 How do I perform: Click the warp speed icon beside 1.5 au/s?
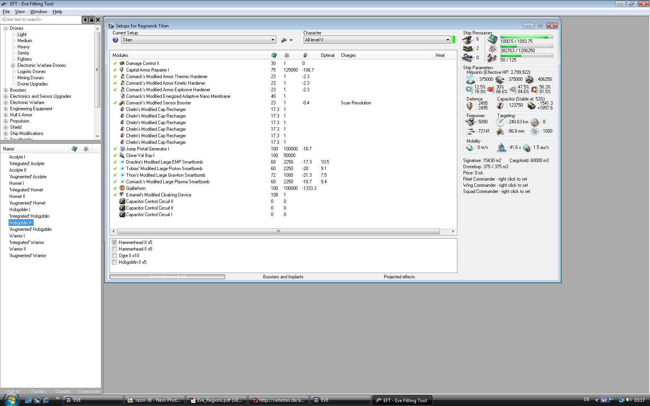click(527, 148)
